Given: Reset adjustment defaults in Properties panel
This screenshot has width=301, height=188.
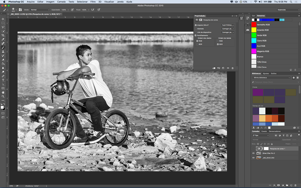Looking at the screenshot, I should 223,68.
